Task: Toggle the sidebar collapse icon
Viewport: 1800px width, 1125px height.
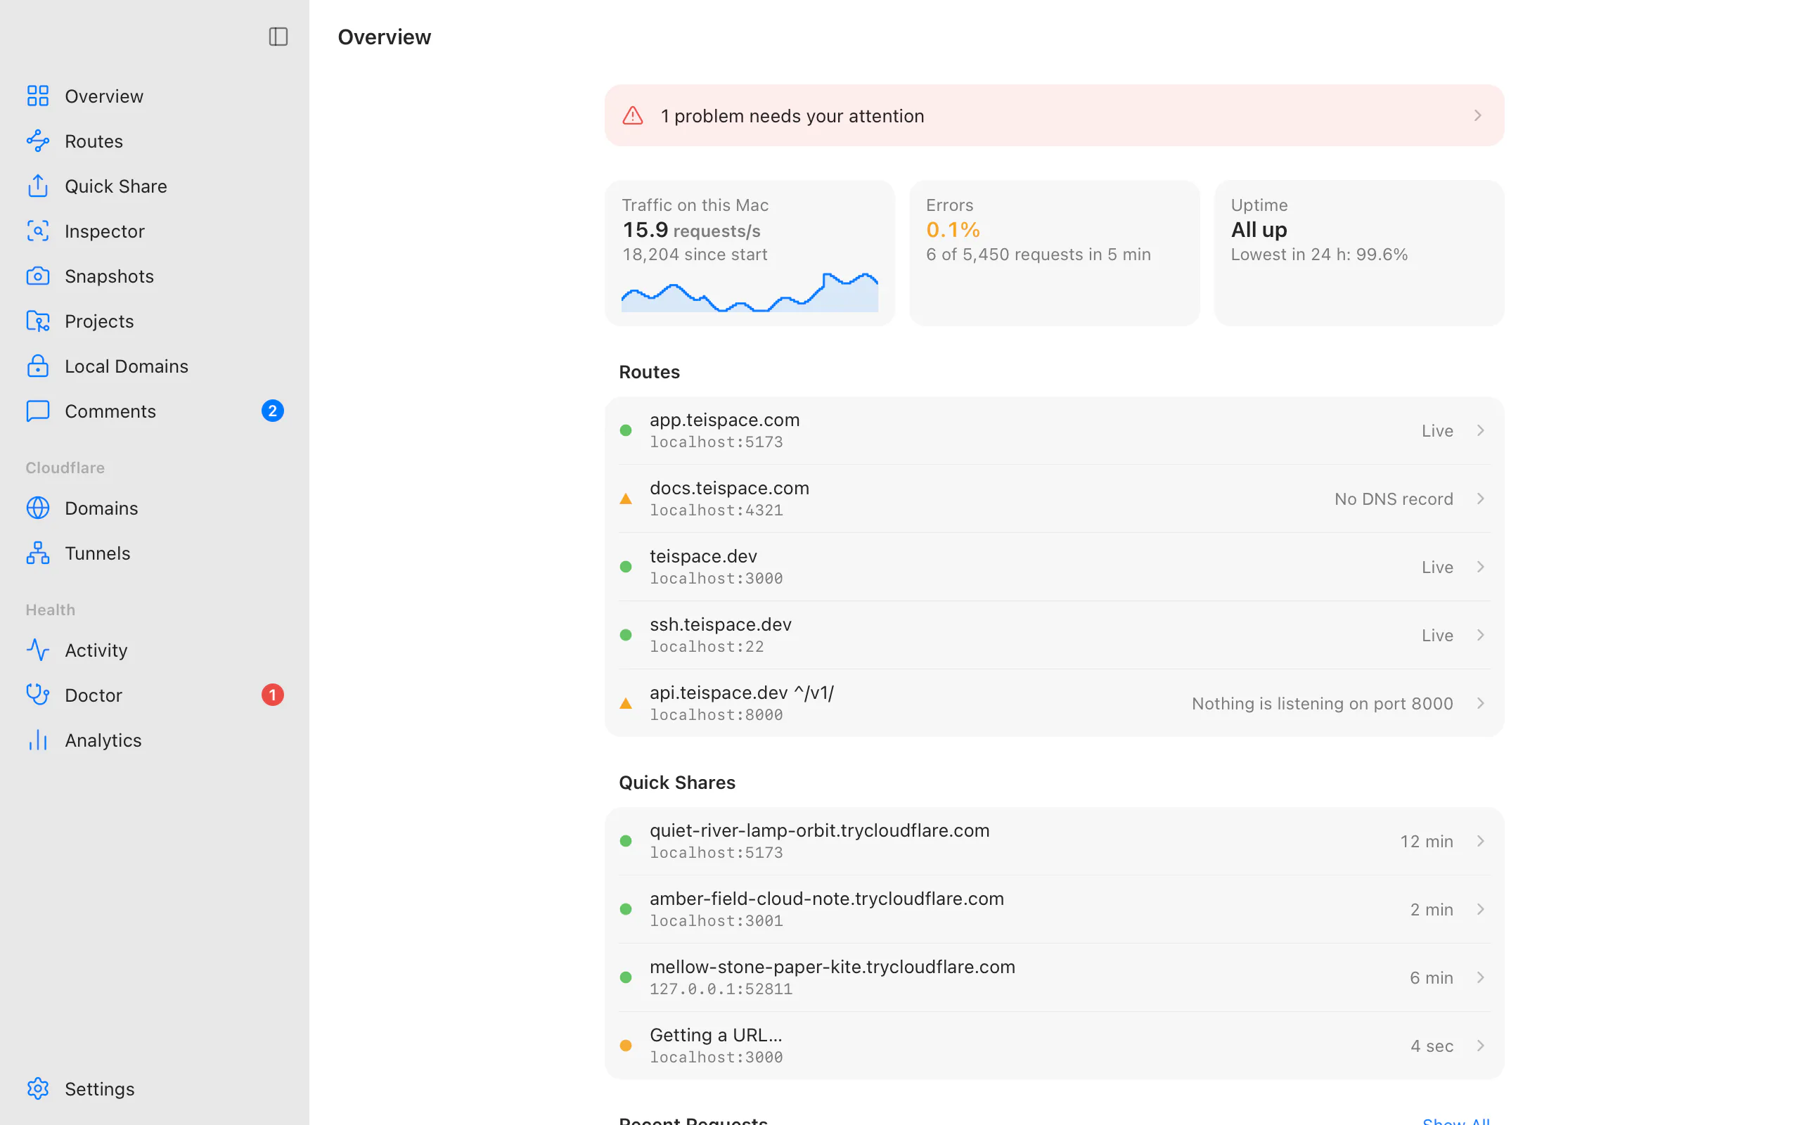Action: (x=278, y=37)
